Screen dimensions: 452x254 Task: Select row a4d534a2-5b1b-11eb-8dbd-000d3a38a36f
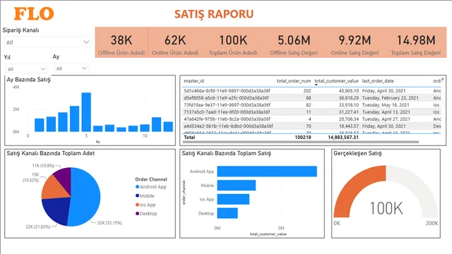(x=311, y=126)
